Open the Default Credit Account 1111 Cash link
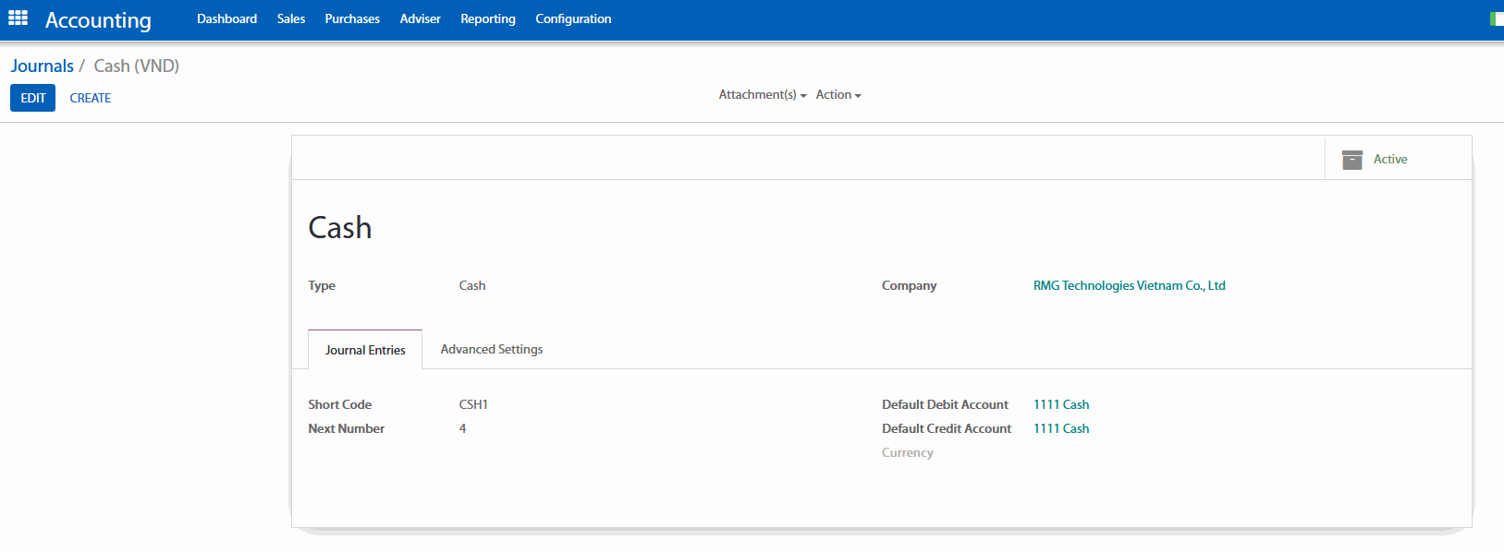This screenshot has width=1504, height=552. [x=1061, y=428]
